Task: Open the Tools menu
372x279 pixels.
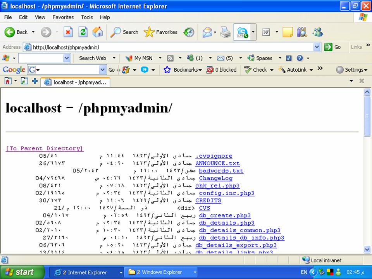Action: tap(87, 17)
